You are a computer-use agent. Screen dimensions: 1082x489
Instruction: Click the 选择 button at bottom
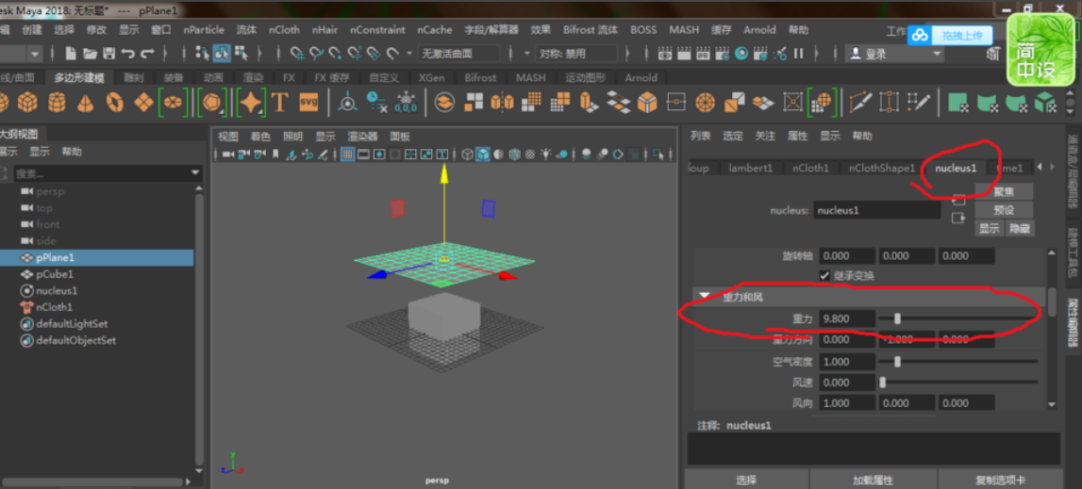[x=746, y=480]
